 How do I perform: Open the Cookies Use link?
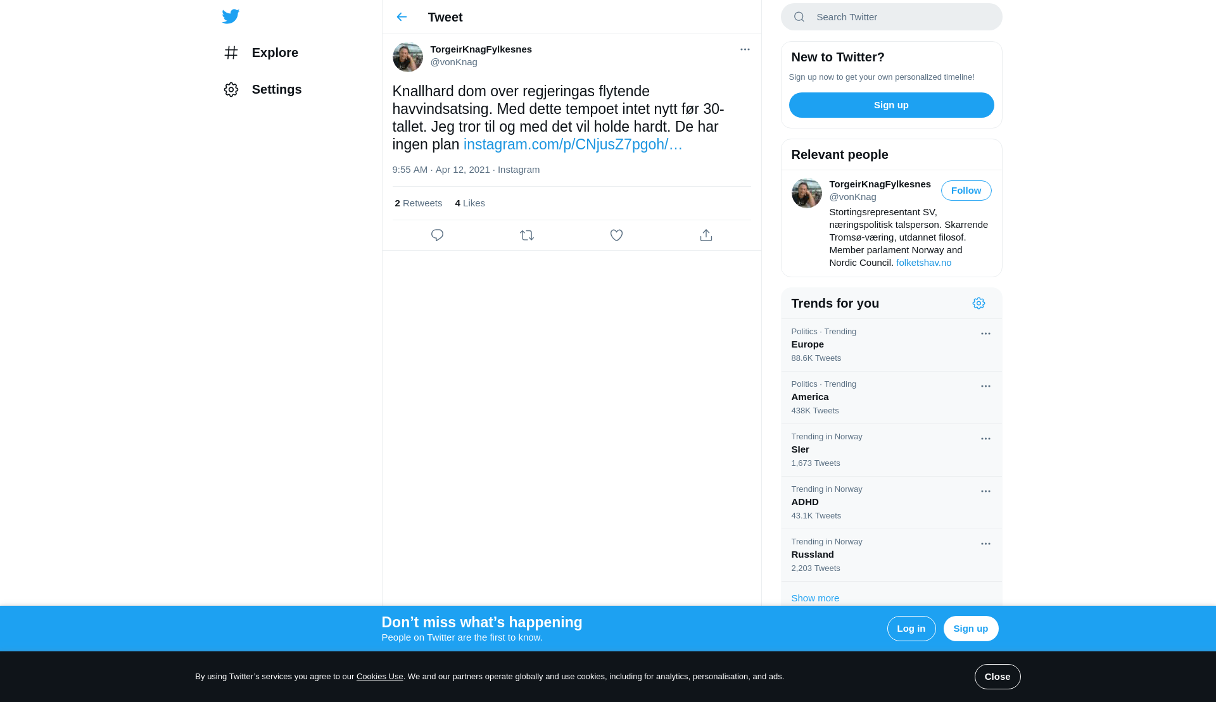379,677
